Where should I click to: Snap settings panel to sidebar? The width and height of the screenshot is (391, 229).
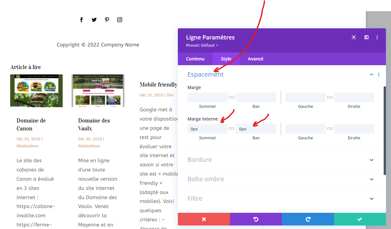coord(367,38)
